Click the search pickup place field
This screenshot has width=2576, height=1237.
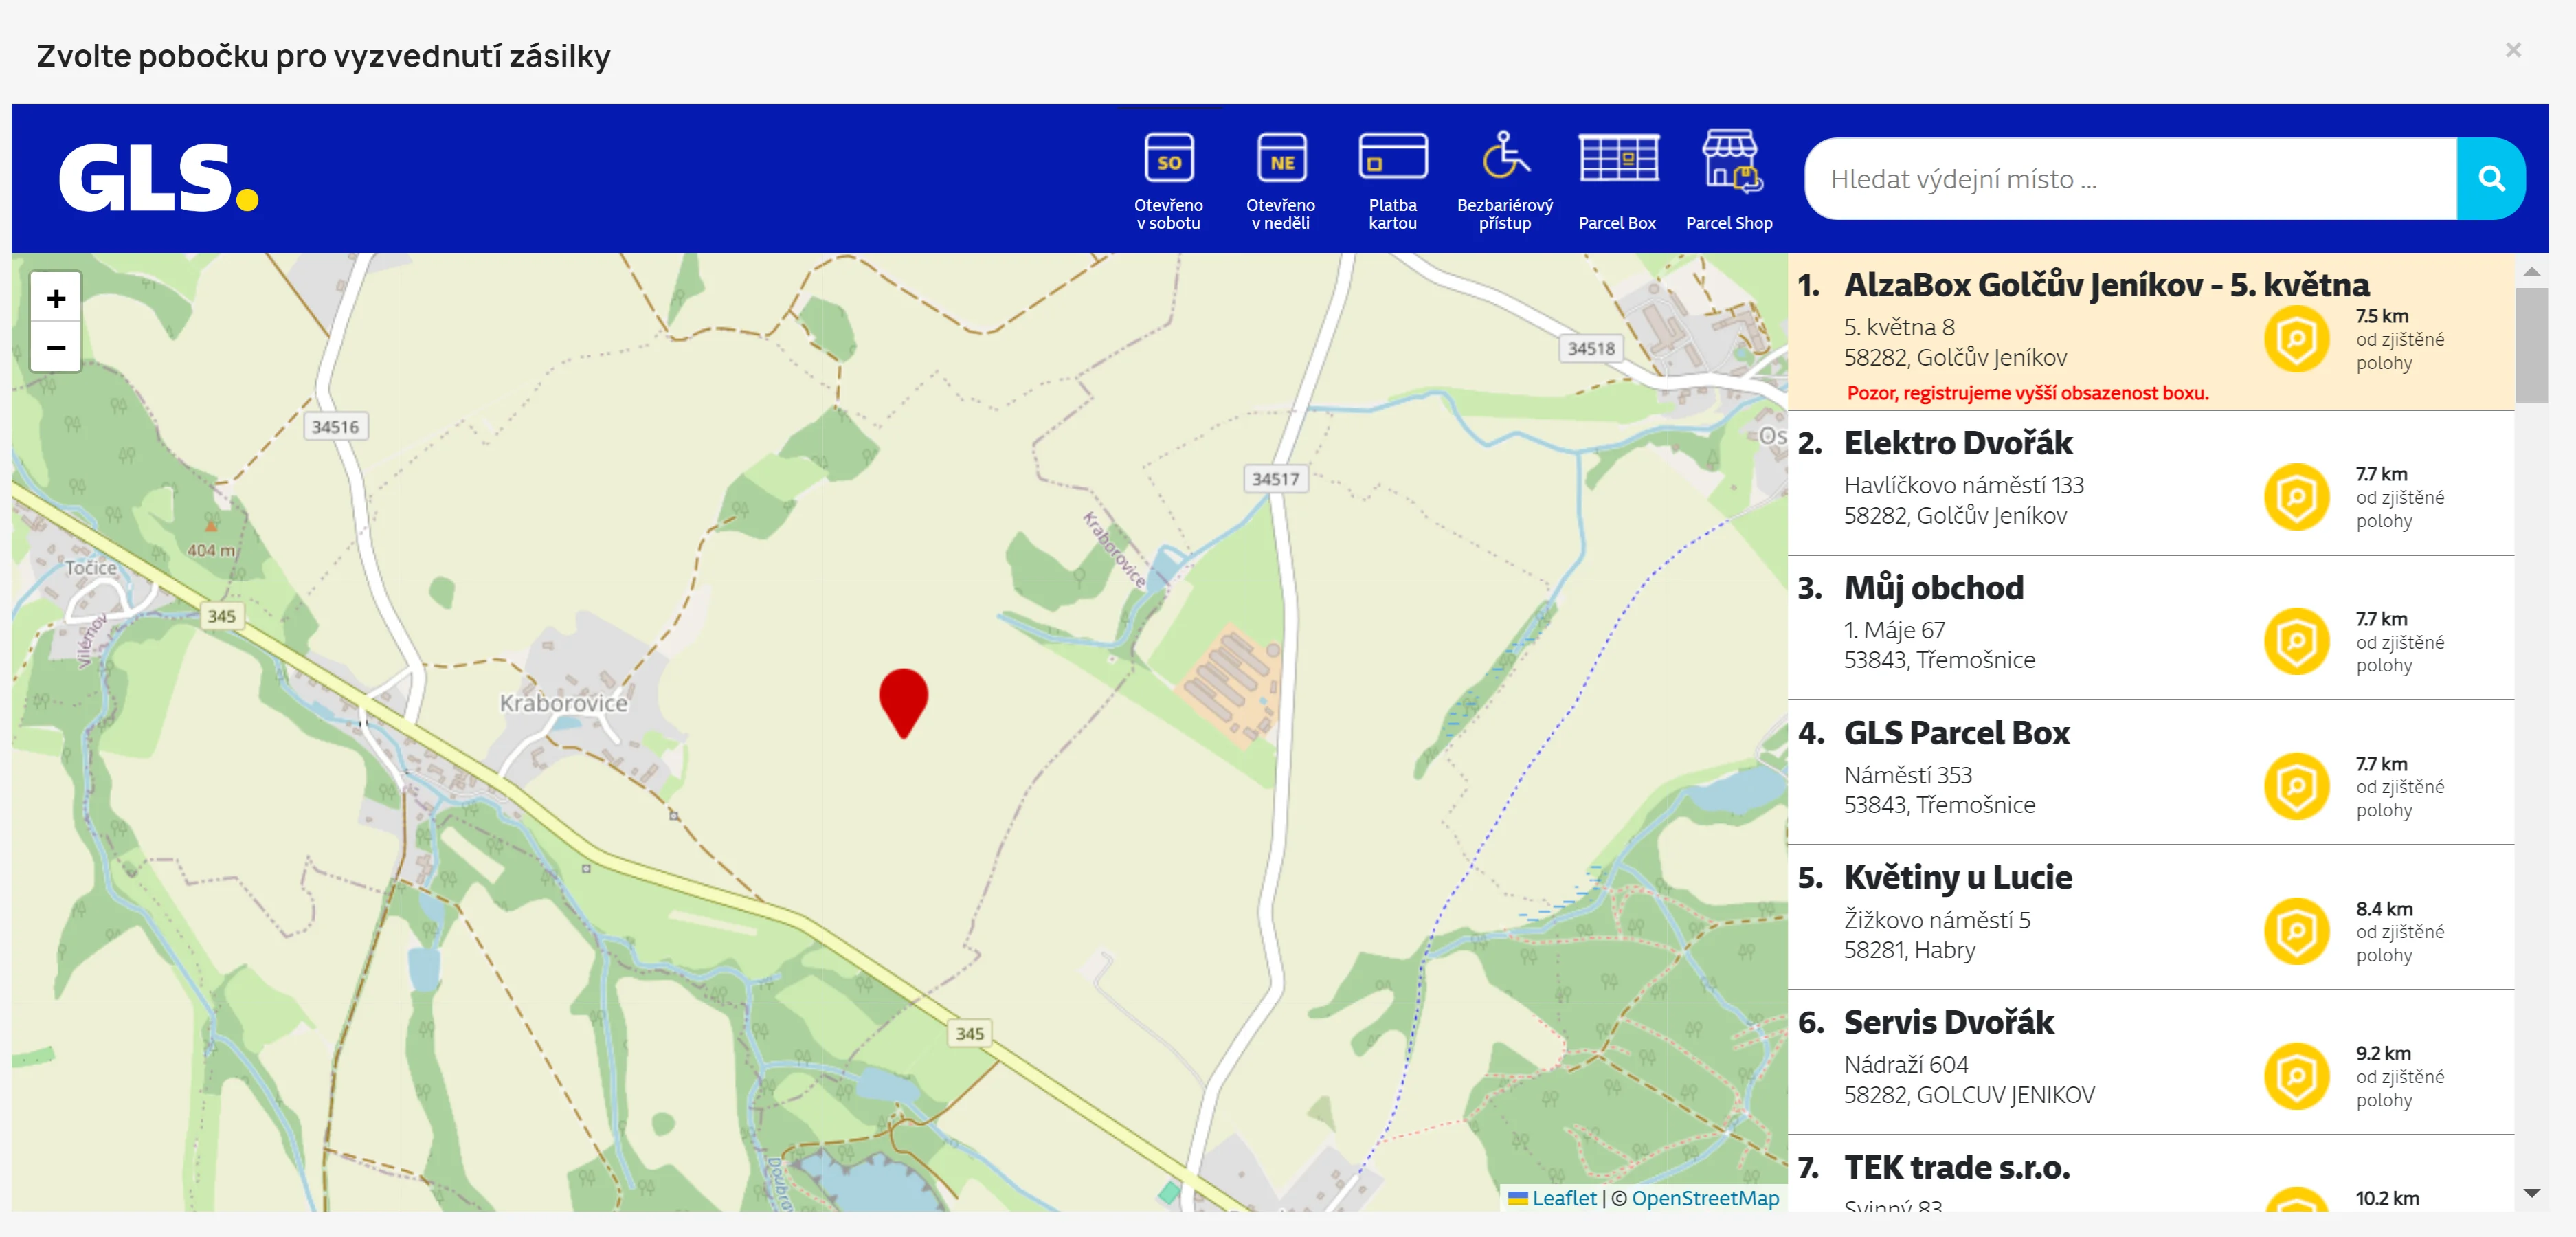(x=2130, y=179)
